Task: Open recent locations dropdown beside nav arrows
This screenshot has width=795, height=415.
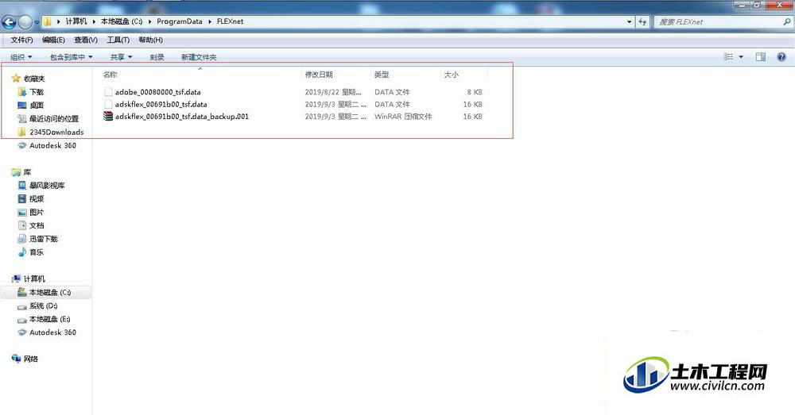Action: (x=37, y=23)
